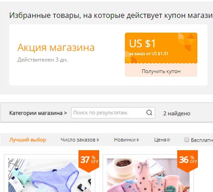Click the sort arrows next to Цена
The width and height of the screenshot is (213, 192).
click(x=168, y=140)
